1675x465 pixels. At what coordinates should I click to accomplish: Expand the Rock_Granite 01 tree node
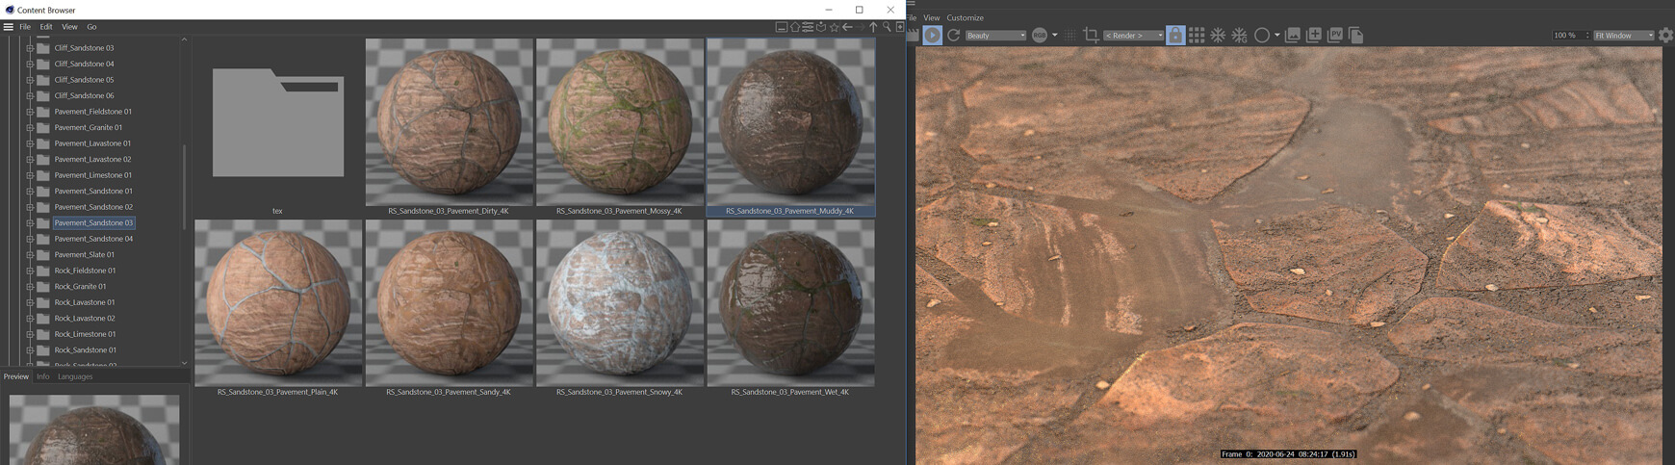(x=30, y=286)
